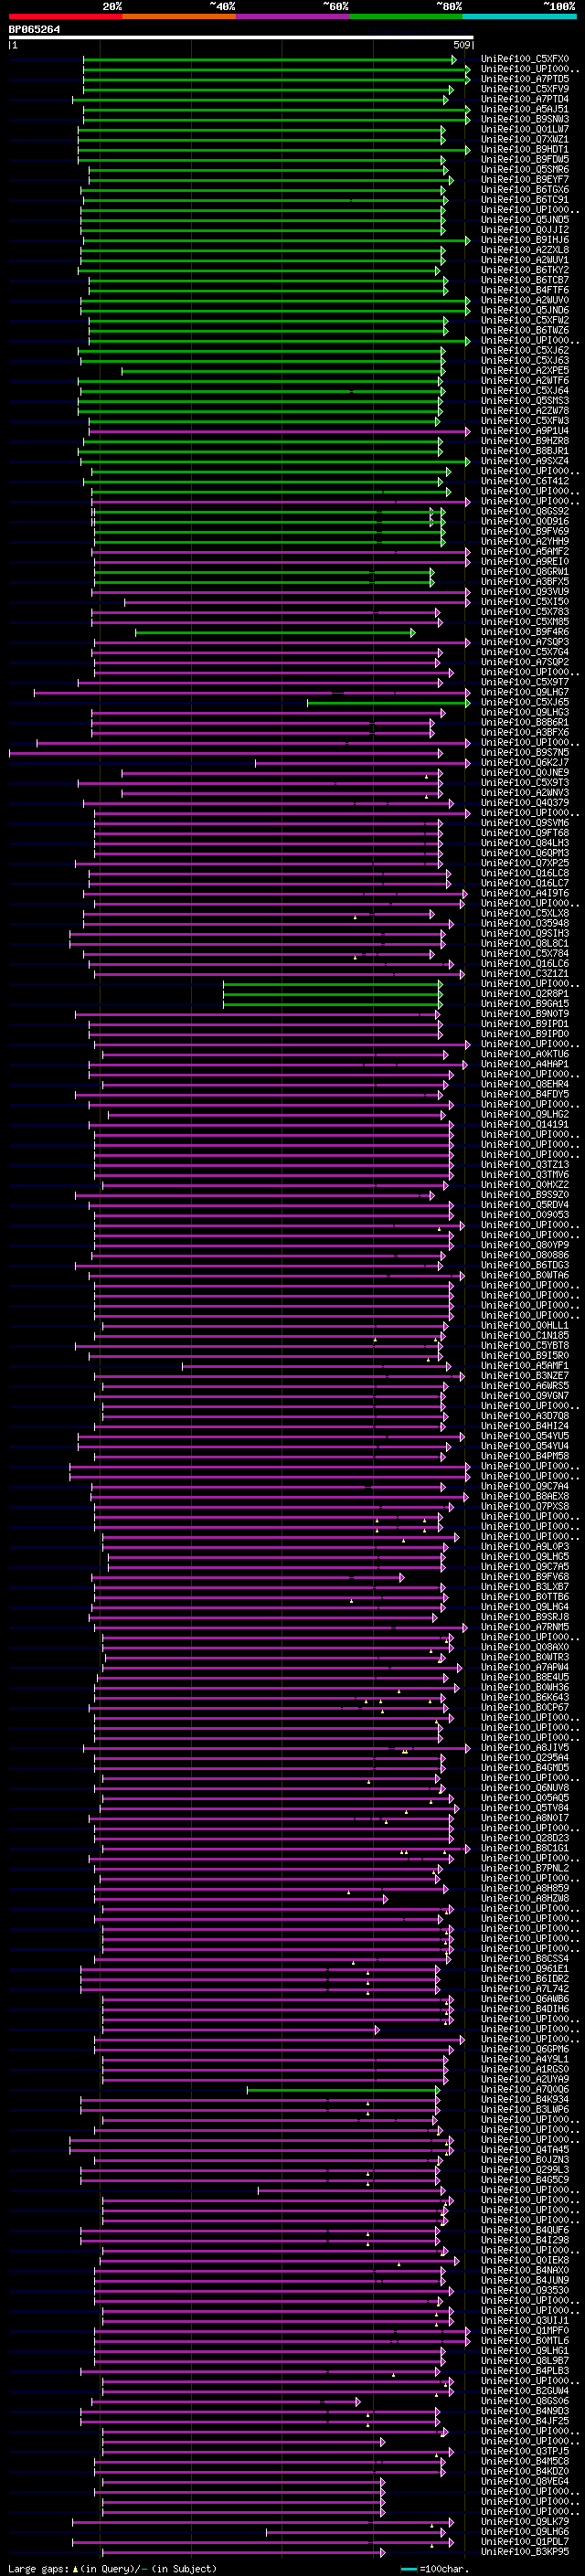Viewport: 585px width, 2576px height.
Task: Open the UniRef100_C5XFX0 hit link
Action: coord(525,59)
